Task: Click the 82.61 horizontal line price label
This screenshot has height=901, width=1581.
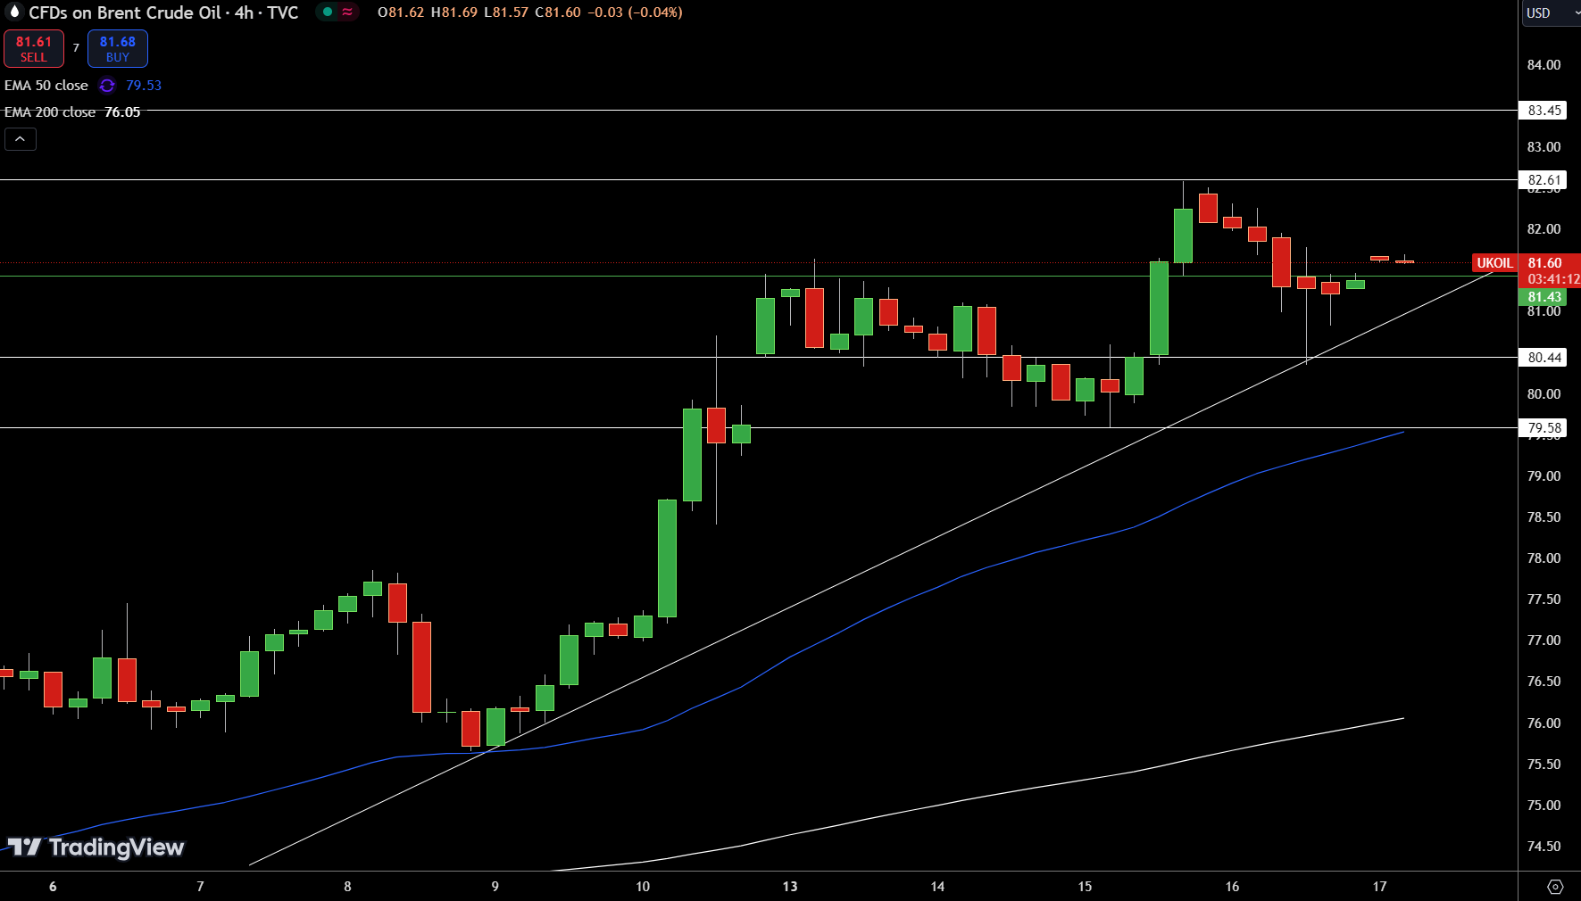Action: point(1544,180)
